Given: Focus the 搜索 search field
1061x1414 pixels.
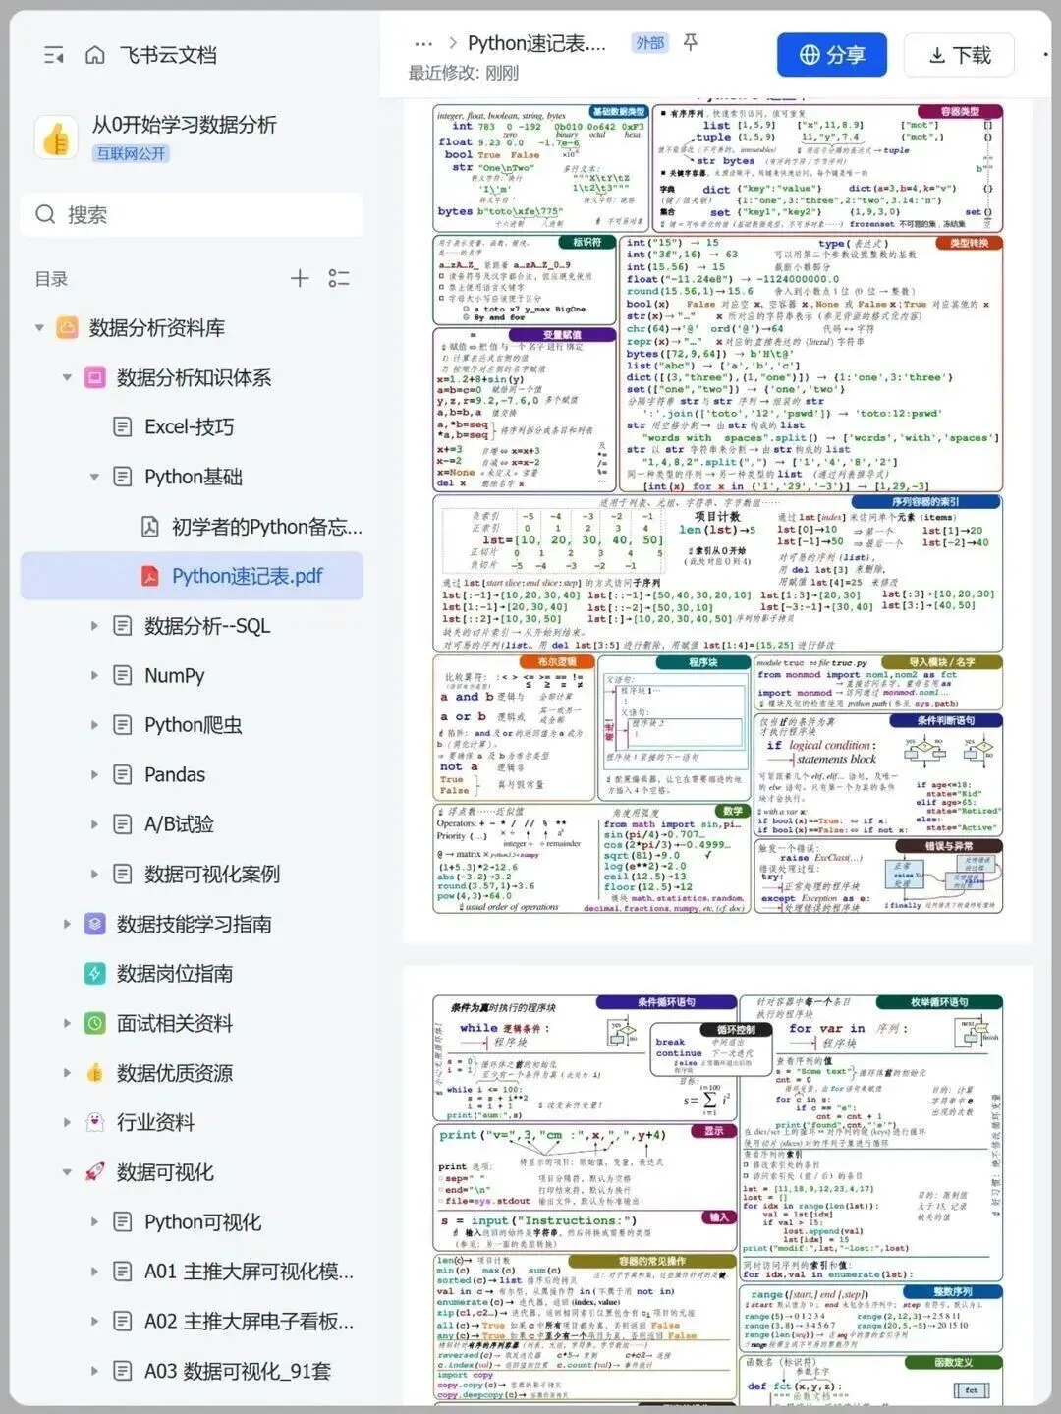Looking at the screenshot, I should pos(192,214).
